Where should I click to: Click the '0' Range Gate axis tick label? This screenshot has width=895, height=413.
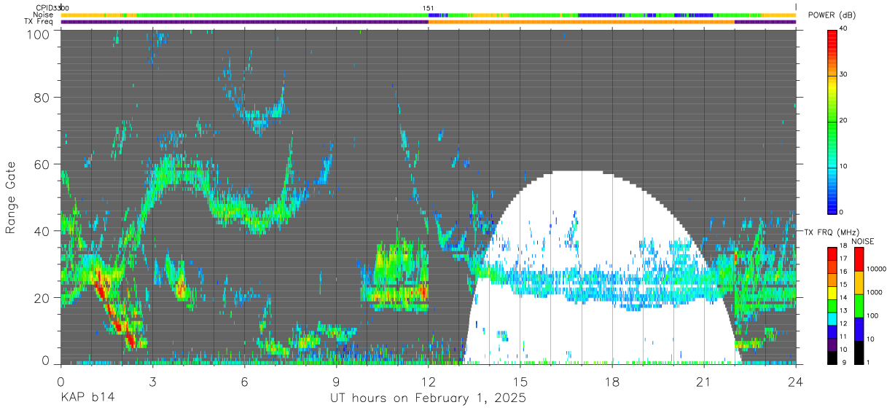(46, 361)
